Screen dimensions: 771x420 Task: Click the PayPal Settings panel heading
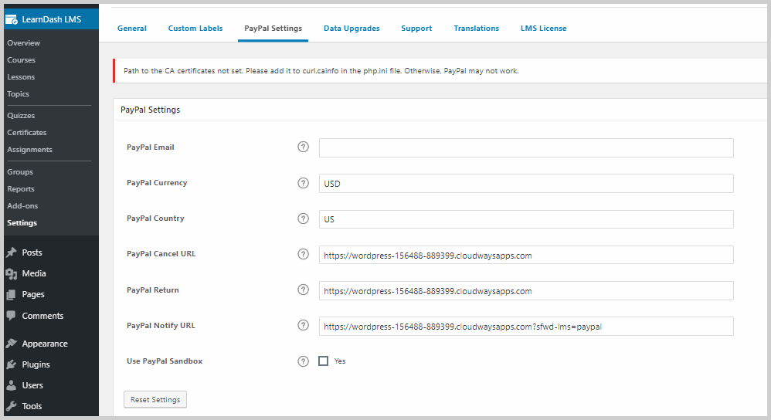(x=151, y=110)
